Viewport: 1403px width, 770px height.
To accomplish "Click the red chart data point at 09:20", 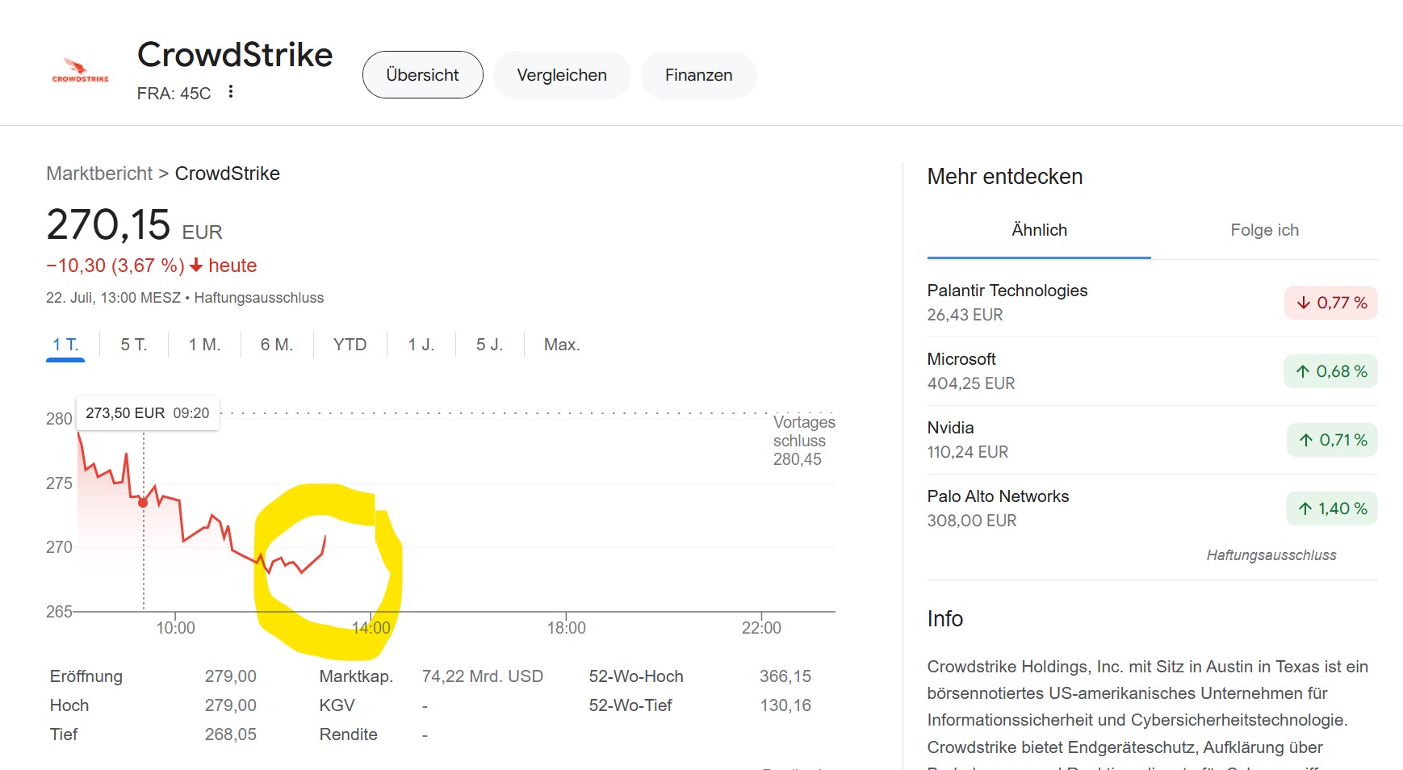I will [x=143, y=503].
